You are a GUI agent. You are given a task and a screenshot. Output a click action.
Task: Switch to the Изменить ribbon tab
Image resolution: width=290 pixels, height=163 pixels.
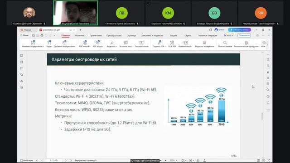tap(80, 35)
